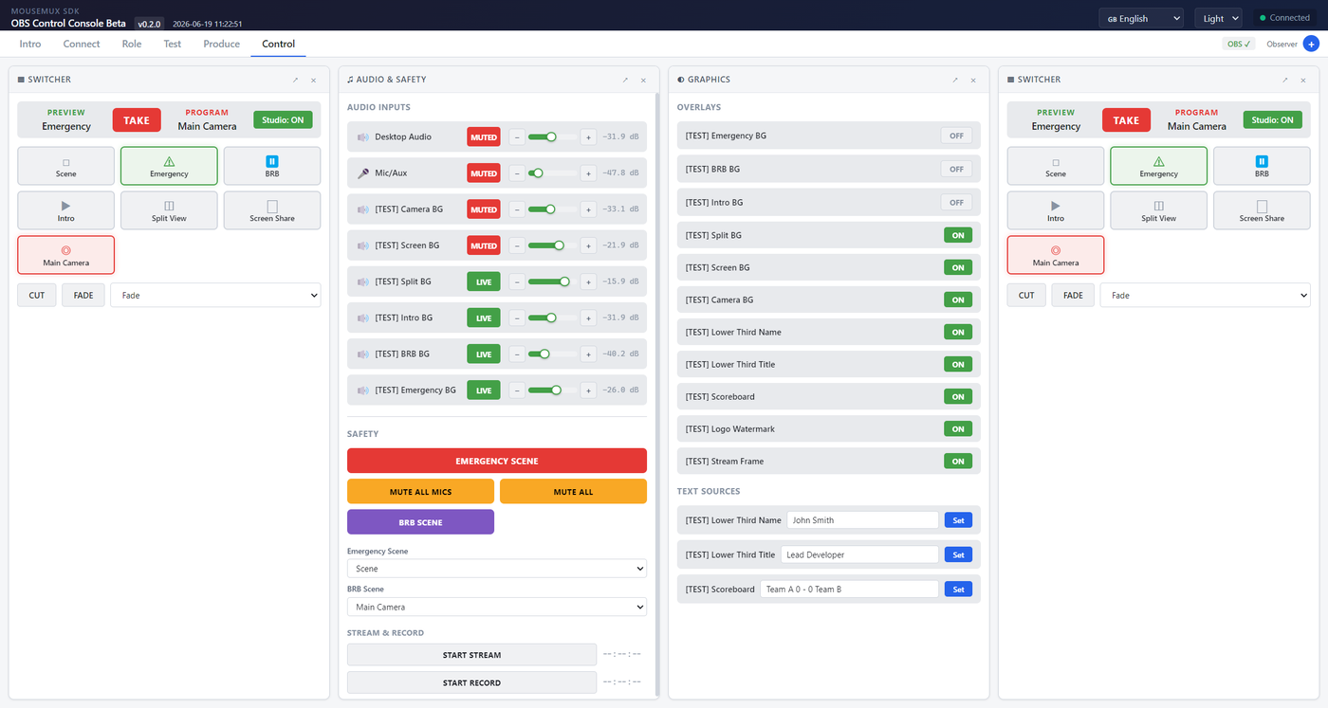This screenshot has height=708, width=1328.
Task: Click TAKE in left Switcher
Action: tap(137, 120)
